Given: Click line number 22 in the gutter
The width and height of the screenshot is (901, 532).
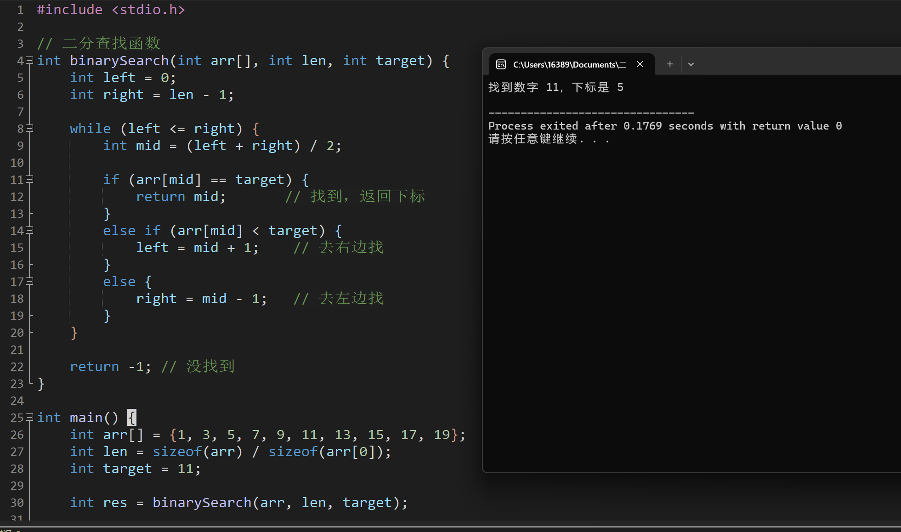Looking at the screenshot, I should (17, 367).
